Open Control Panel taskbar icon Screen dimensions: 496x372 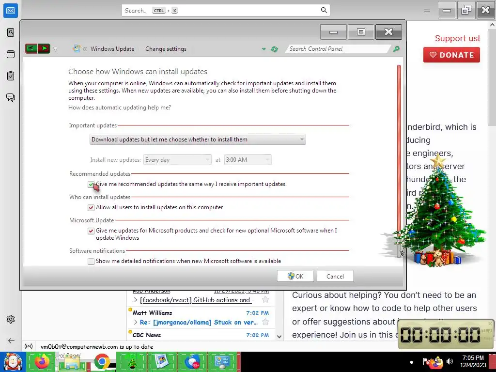point(222,362)
